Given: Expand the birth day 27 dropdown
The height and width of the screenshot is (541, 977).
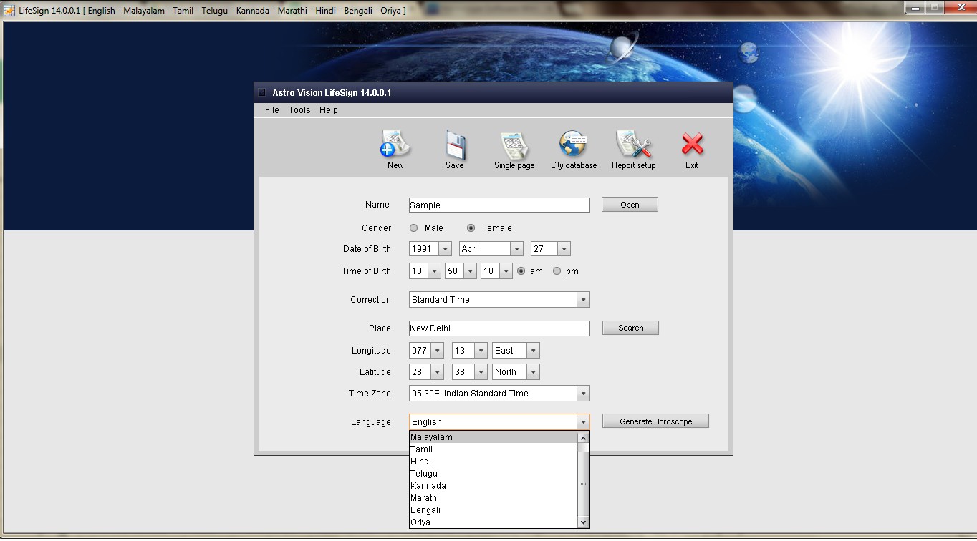Looking at the screenshot, I should tap(564, 249).
